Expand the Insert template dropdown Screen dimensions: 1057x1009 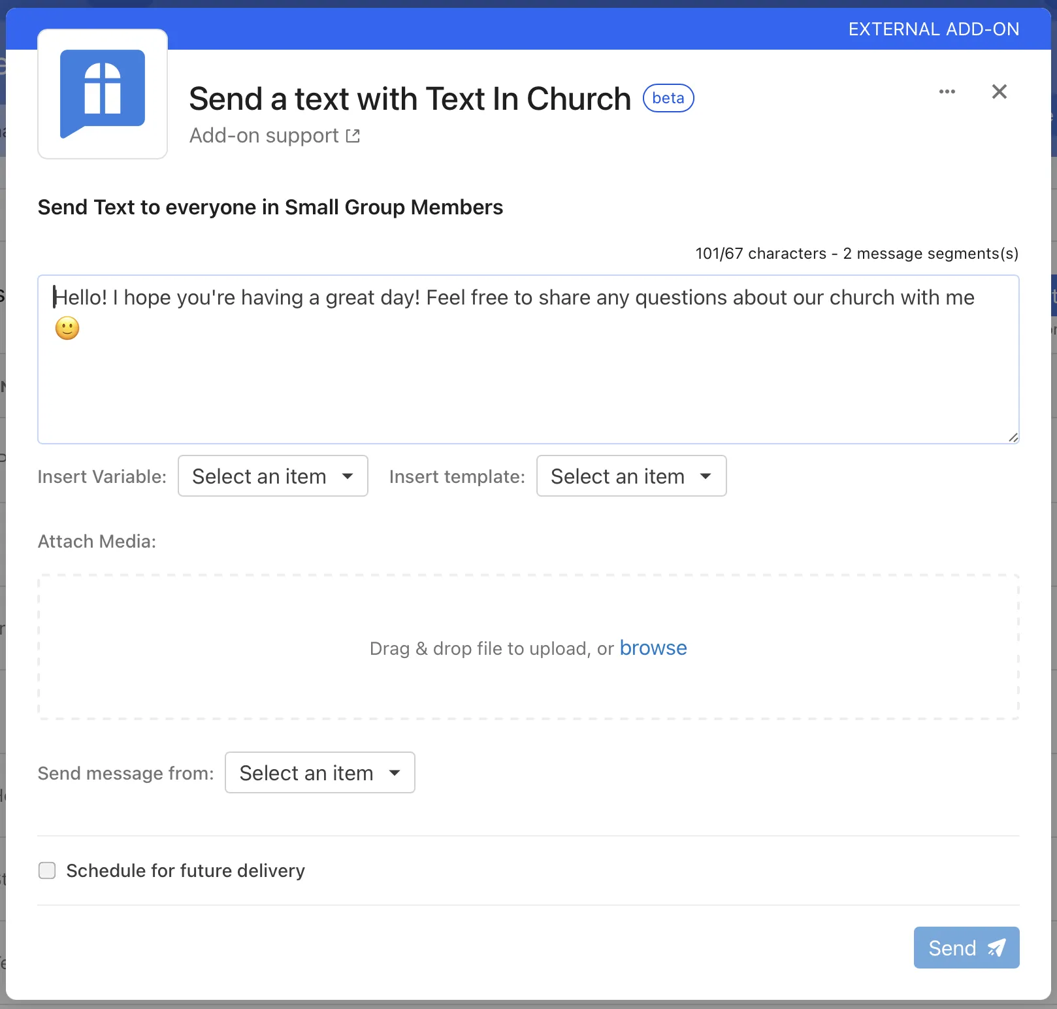click(631, 476)
